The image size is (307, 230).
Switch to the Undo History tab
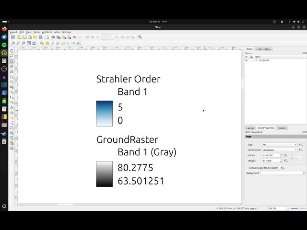coord(263,49)
